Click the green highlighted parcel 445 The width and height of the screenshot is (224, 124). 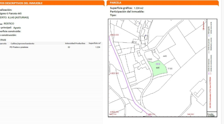pyautogui.click(x=158, y=68)
